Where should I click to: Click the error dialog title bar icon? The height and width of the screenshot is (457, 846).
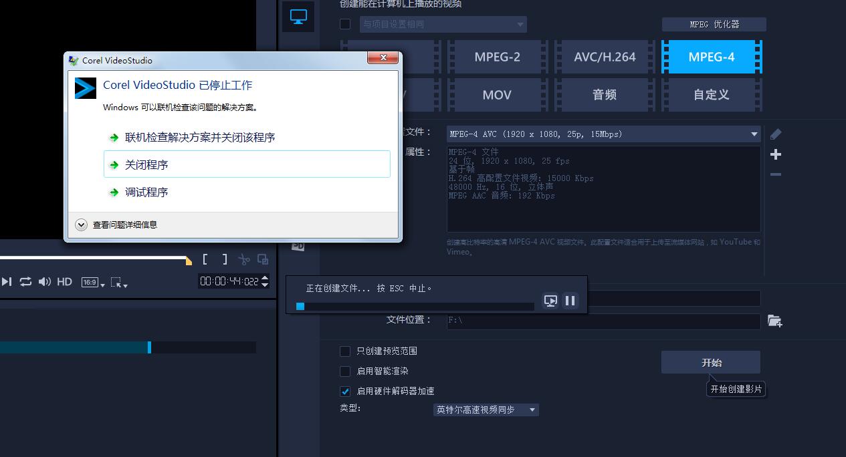pos(74,60)
